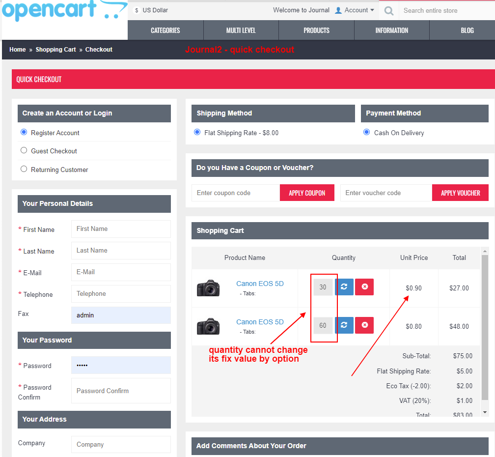
Task: Click the Apply Coupon button
Action: (x=307, y=193)
